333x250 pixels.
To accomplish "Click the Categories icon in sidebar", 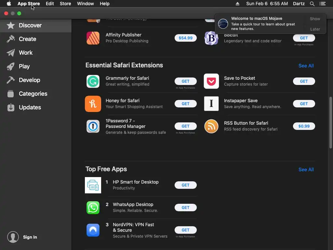I will coord(11,93).
